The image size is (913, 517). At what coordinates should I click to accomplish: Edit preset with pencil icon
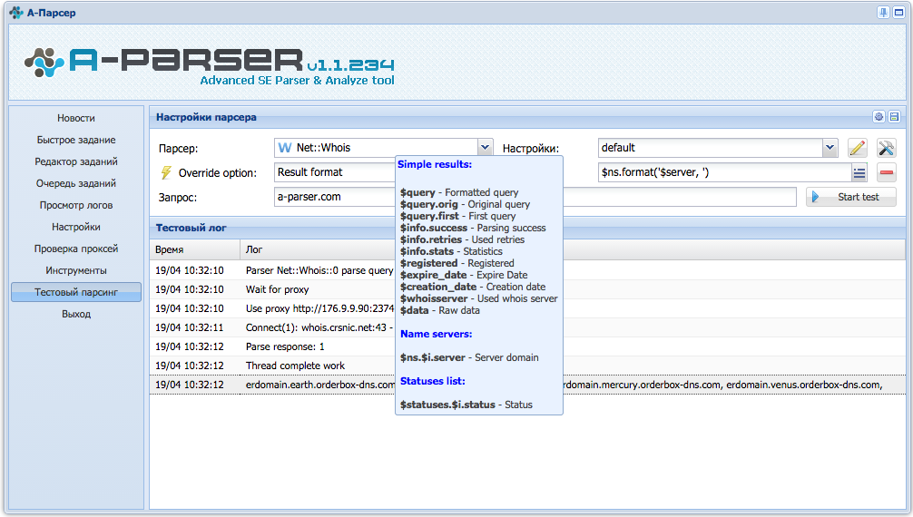pos(857,148)
